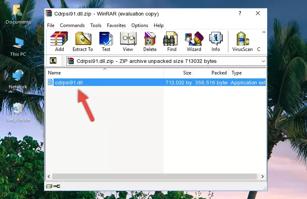Click the horizontal scrollbar track
307x199 pixels.
(x=154, y=176)
